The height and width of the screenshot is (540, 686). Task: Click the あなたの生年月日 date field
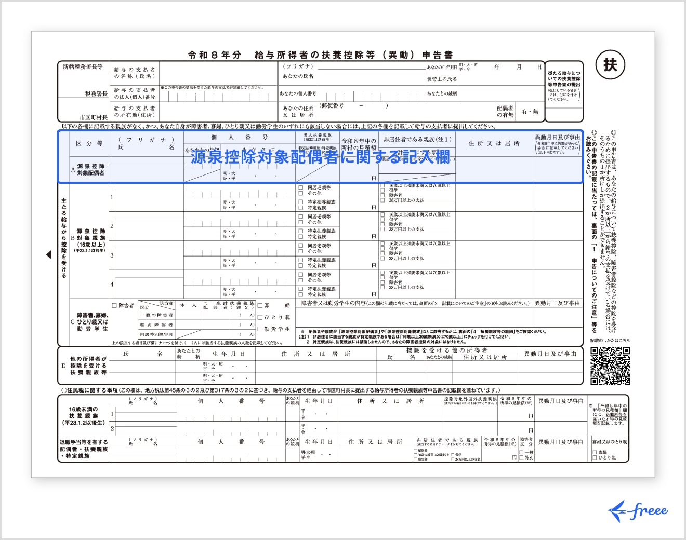501,67
